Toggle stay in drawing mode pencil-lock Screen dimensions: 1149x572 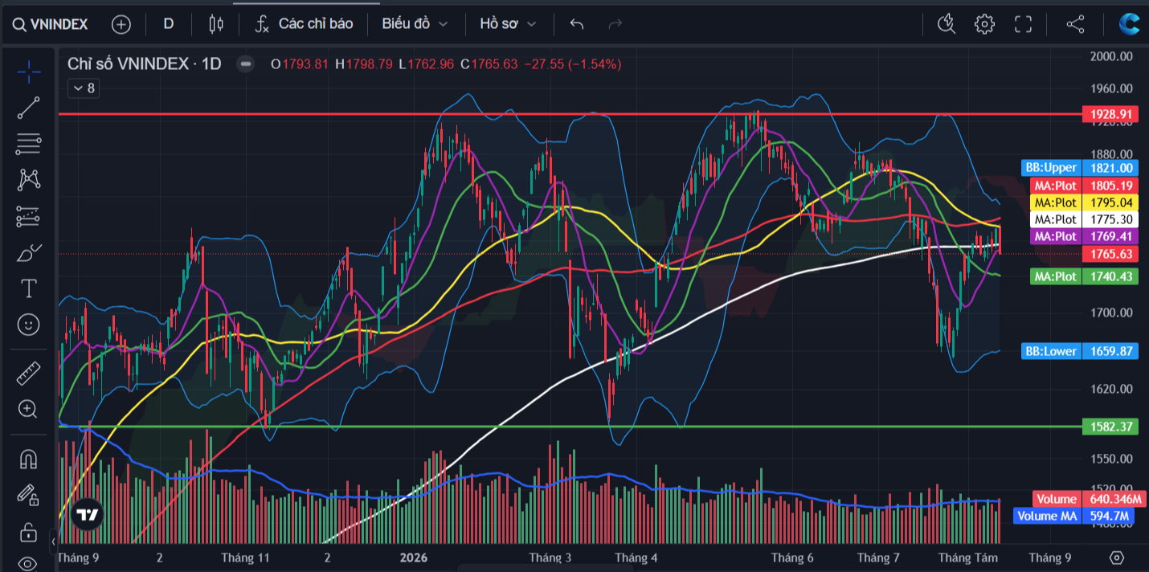point(29,495)
